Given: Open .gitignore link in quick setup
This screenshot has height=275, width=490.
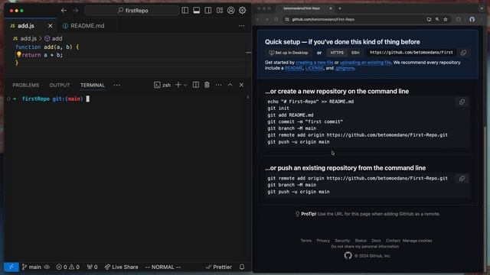Looking at the screenshot, I should [x=345, y=68].
